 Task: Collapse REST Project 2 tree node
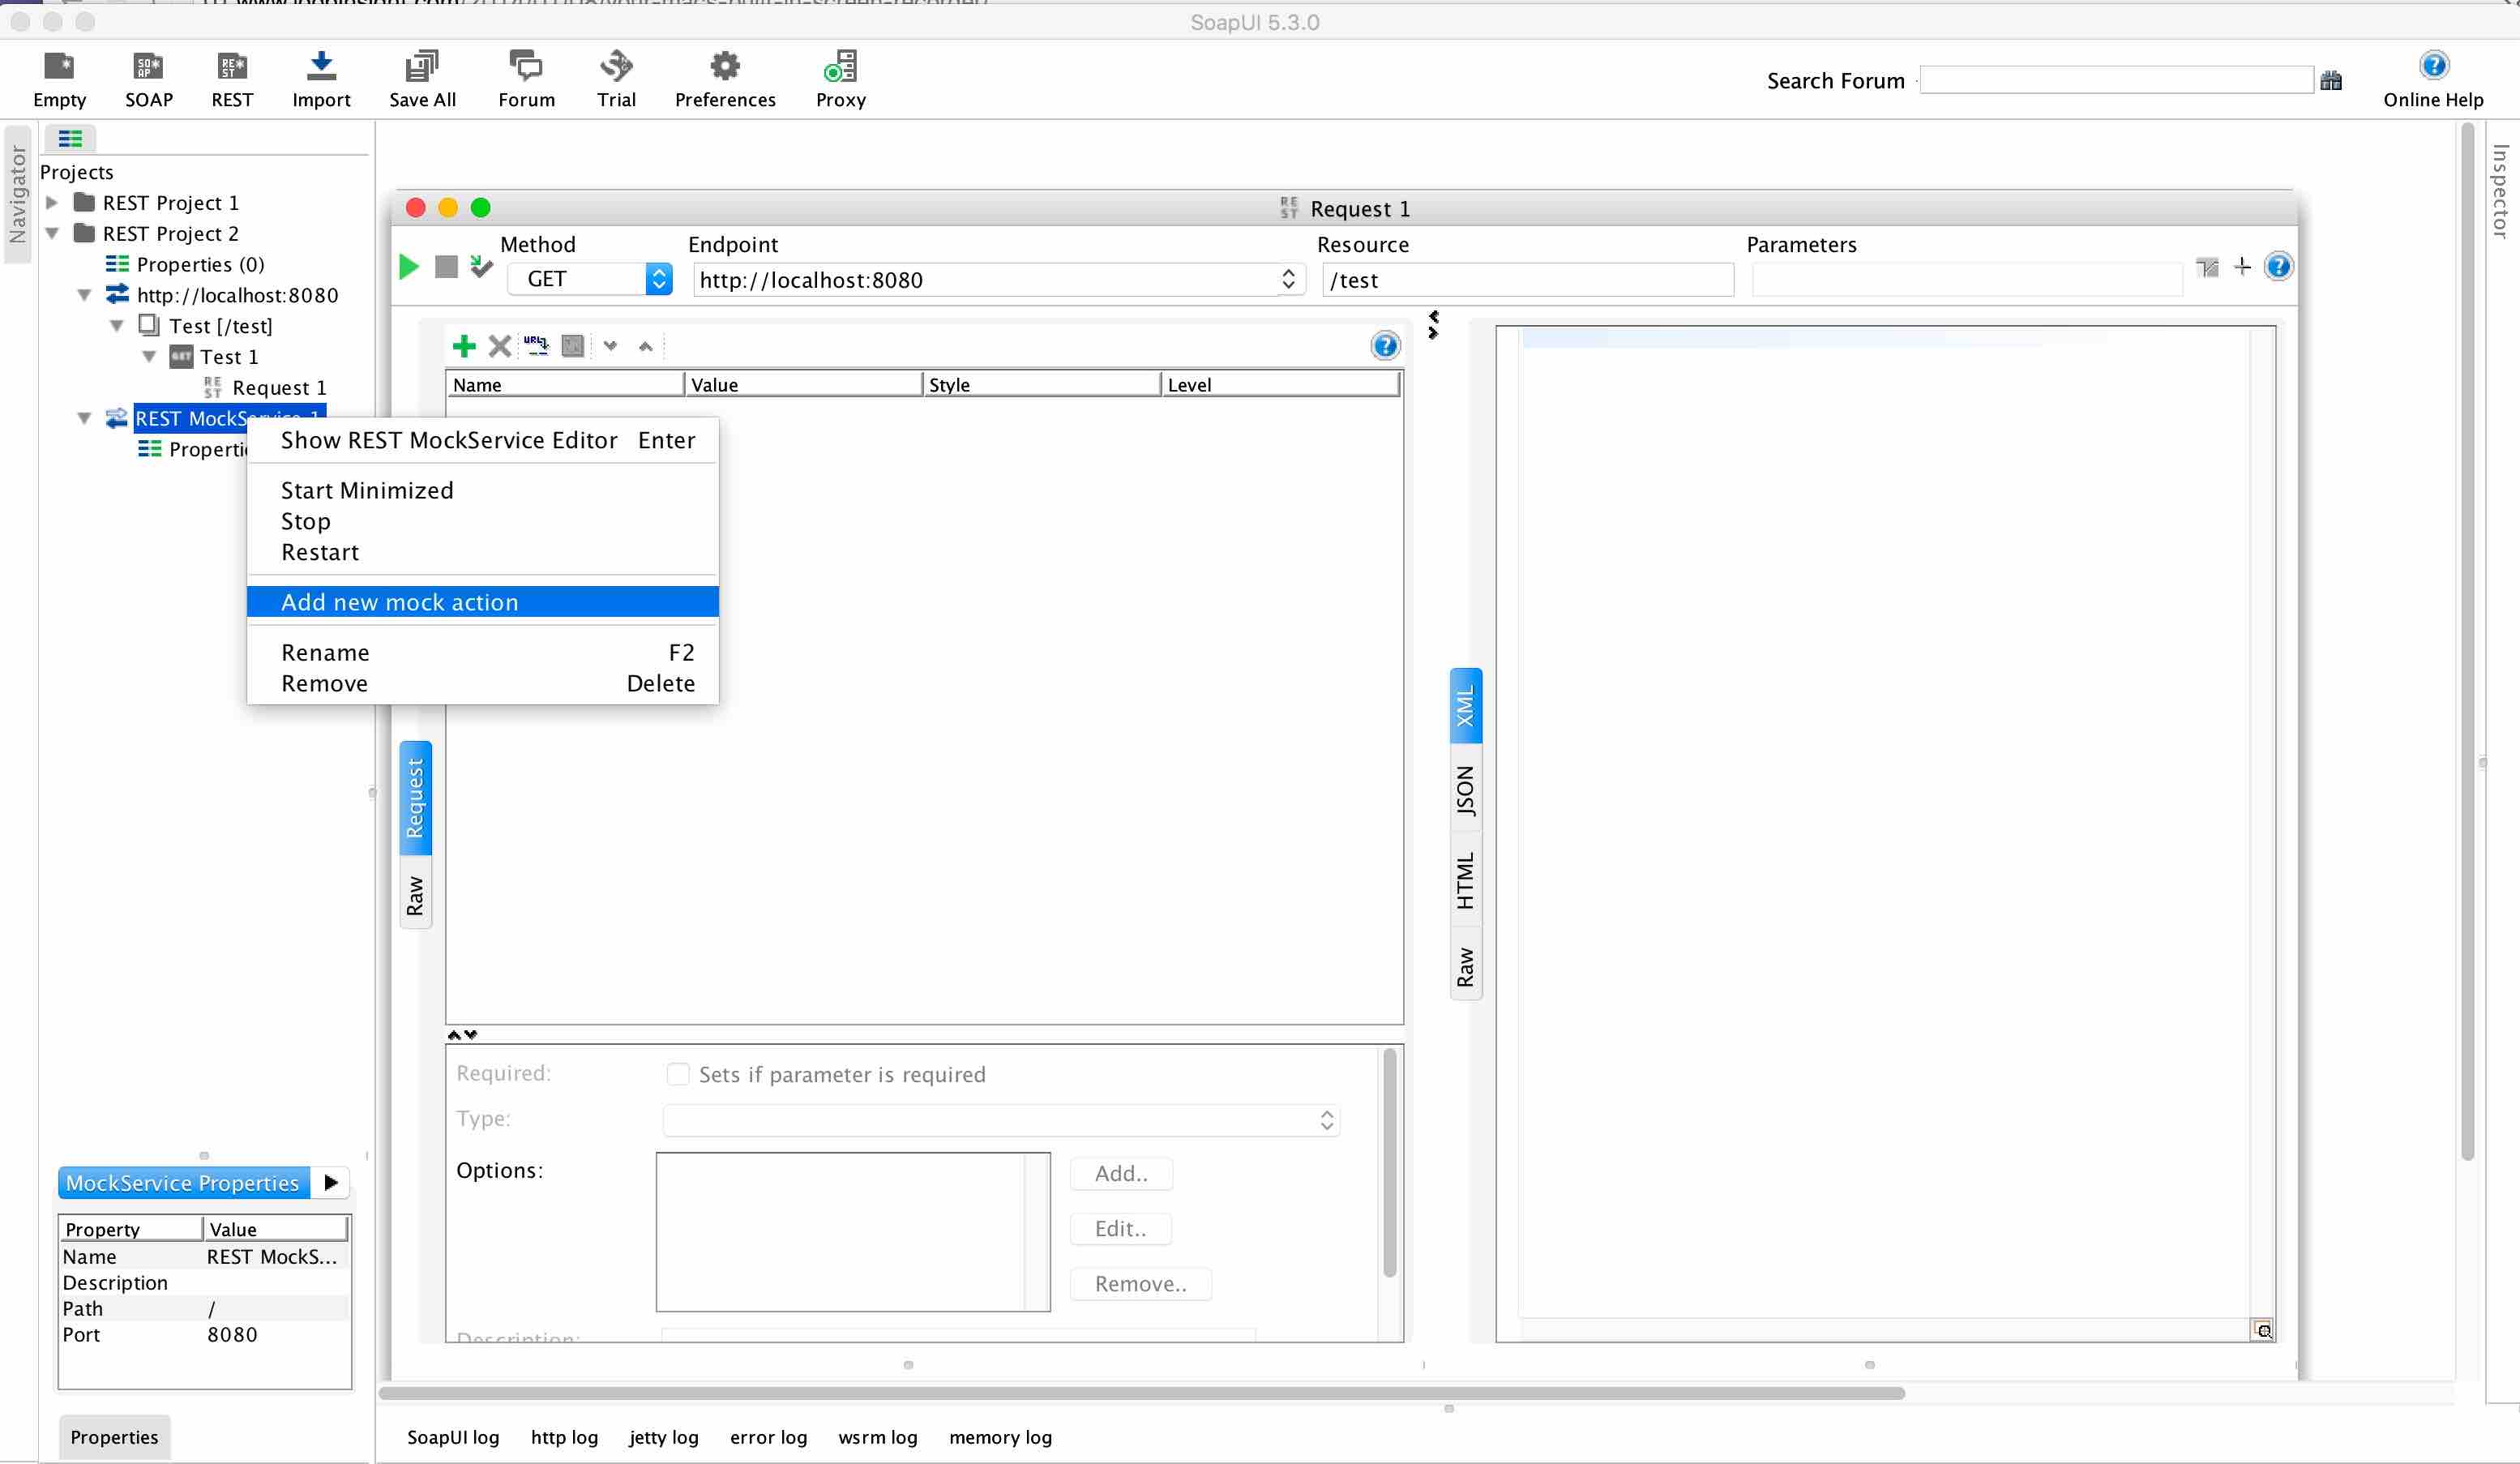pos(52,234)
